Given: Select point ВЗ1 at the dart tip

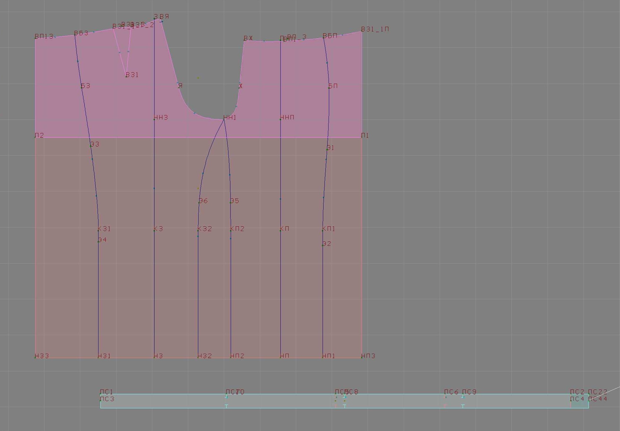Looking at the screenshot, I should coord(127,76).
